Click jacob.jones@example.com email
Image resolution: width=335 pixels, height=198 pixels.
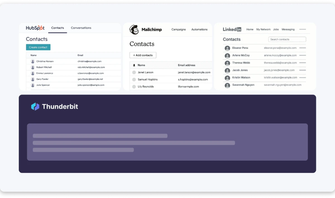pyautogui.click(x=280, y=70)
